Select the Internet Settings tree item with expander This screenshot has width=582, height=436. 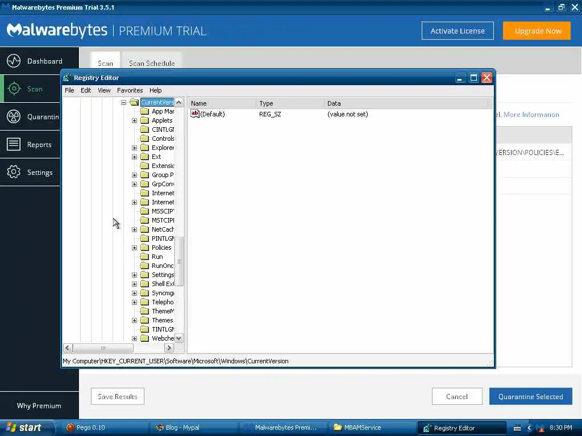tap(163, 203)
